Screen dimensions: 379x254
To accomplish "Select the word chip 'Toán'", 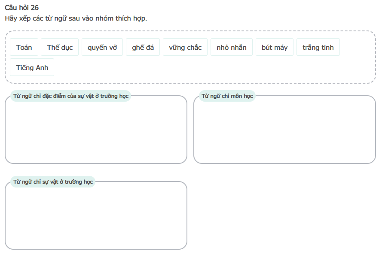I will pyautogui.click(x=24, y=47).
